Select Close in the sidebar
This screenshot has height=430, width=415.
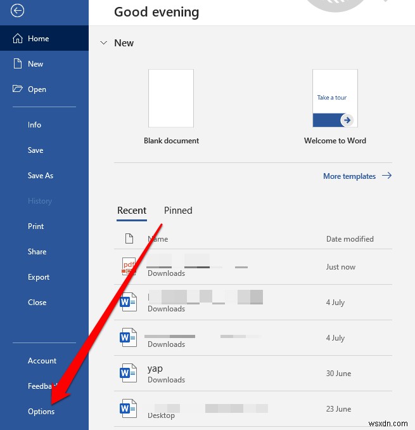point(37,303)
